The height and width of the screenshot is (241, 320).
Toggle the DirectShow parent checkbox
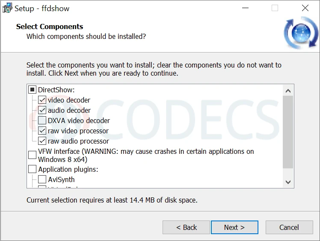[x=33, y=90]
